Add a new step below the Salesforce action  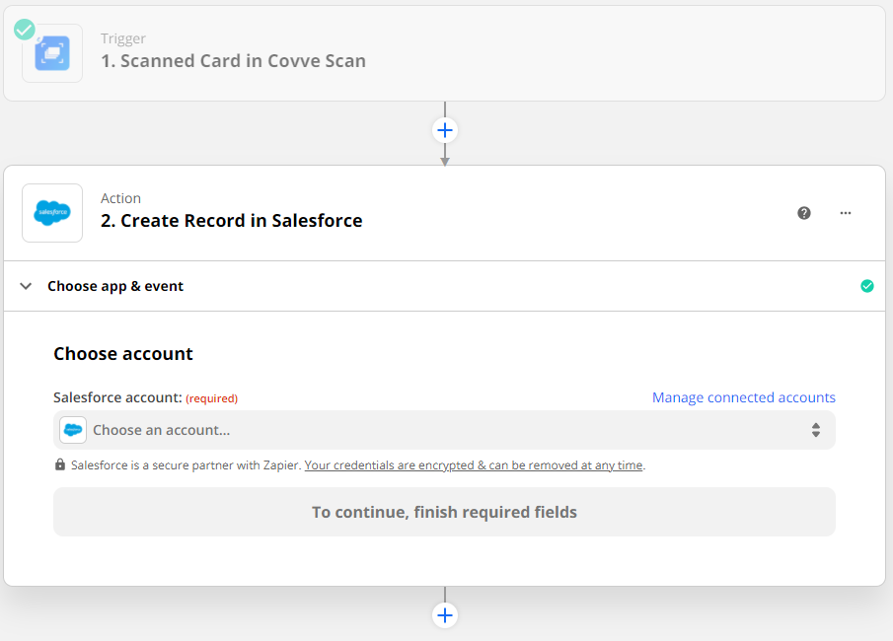point(445,615)
